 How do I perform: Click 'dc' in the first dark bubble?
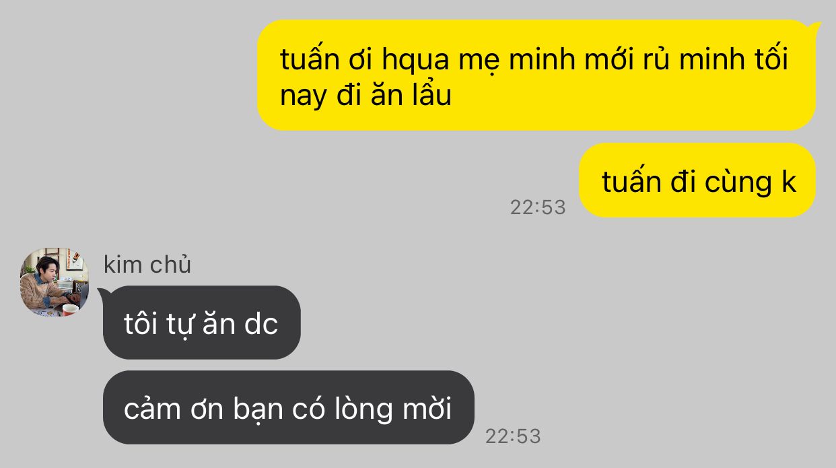(261, 324)
